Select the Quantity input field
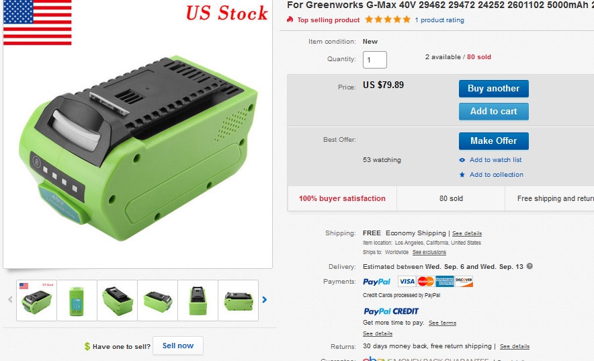This screenshot has height=361, width=594. pyautogui.click(x=375, y=60)
